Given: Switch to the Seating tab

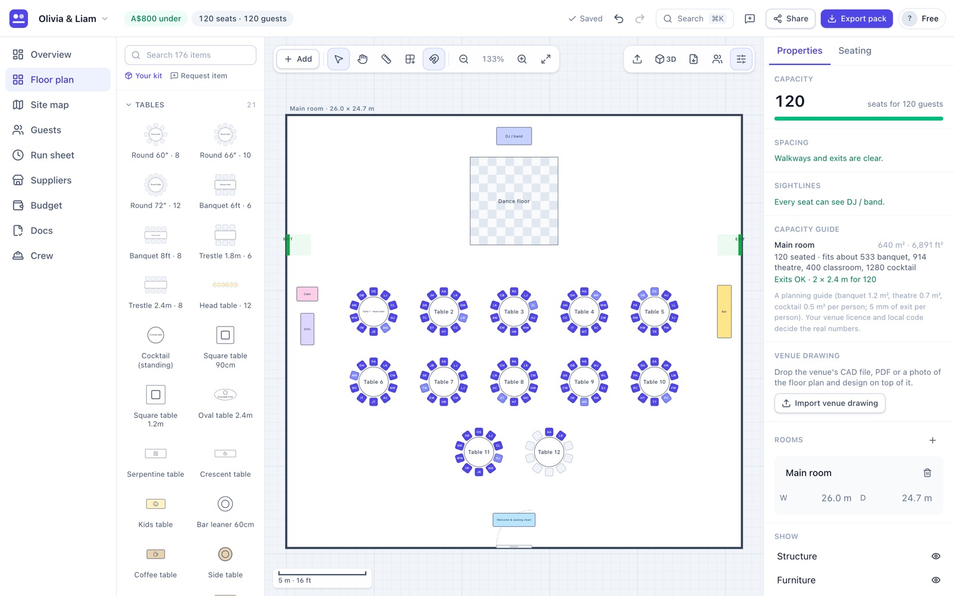Looking at the screenshot, I should [854, 51].
